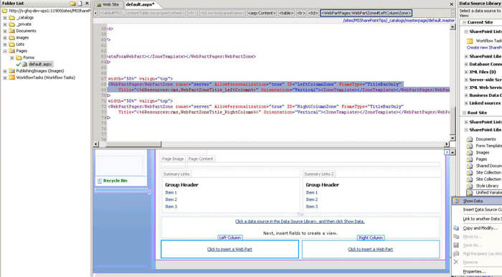502x277 pixels.
Task: Click code view vertical scrollbar down arrow
Action: coord(453,138)
